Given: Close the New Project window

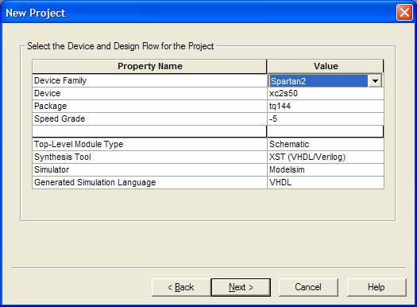Looking at the screenshot, I should point(404,12).
